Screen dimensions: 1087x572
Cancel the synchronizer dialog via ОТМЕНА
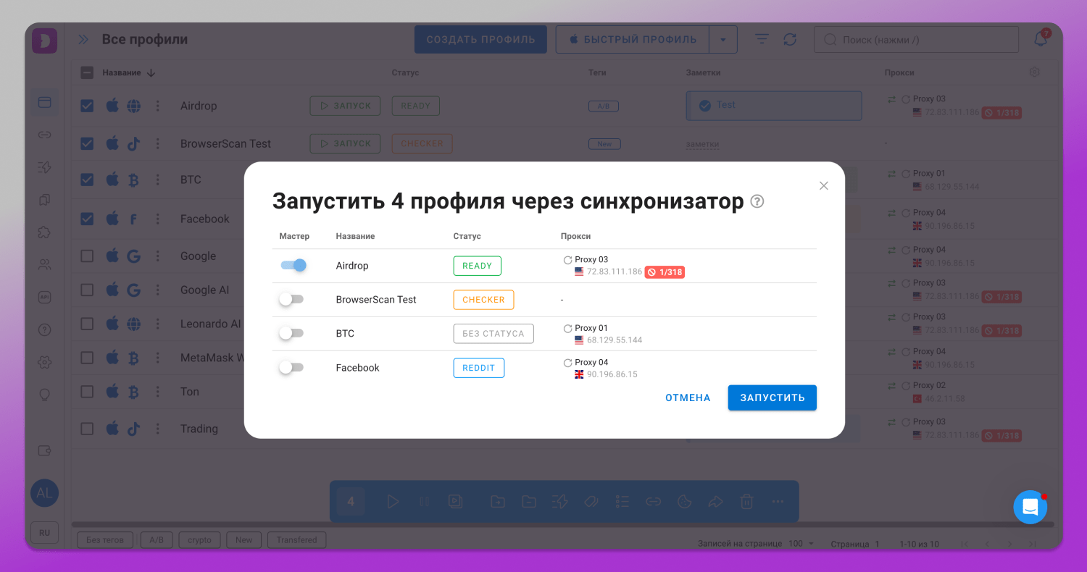tap(688, 398)
